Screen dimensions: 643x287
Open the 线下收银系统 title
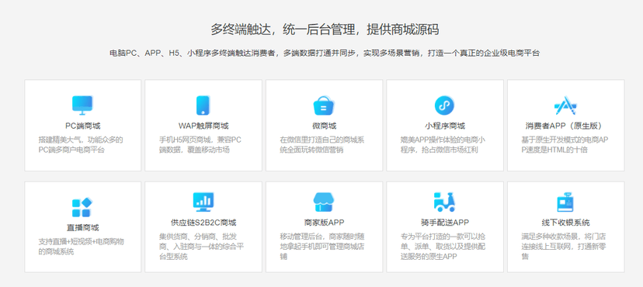point(565,223)
